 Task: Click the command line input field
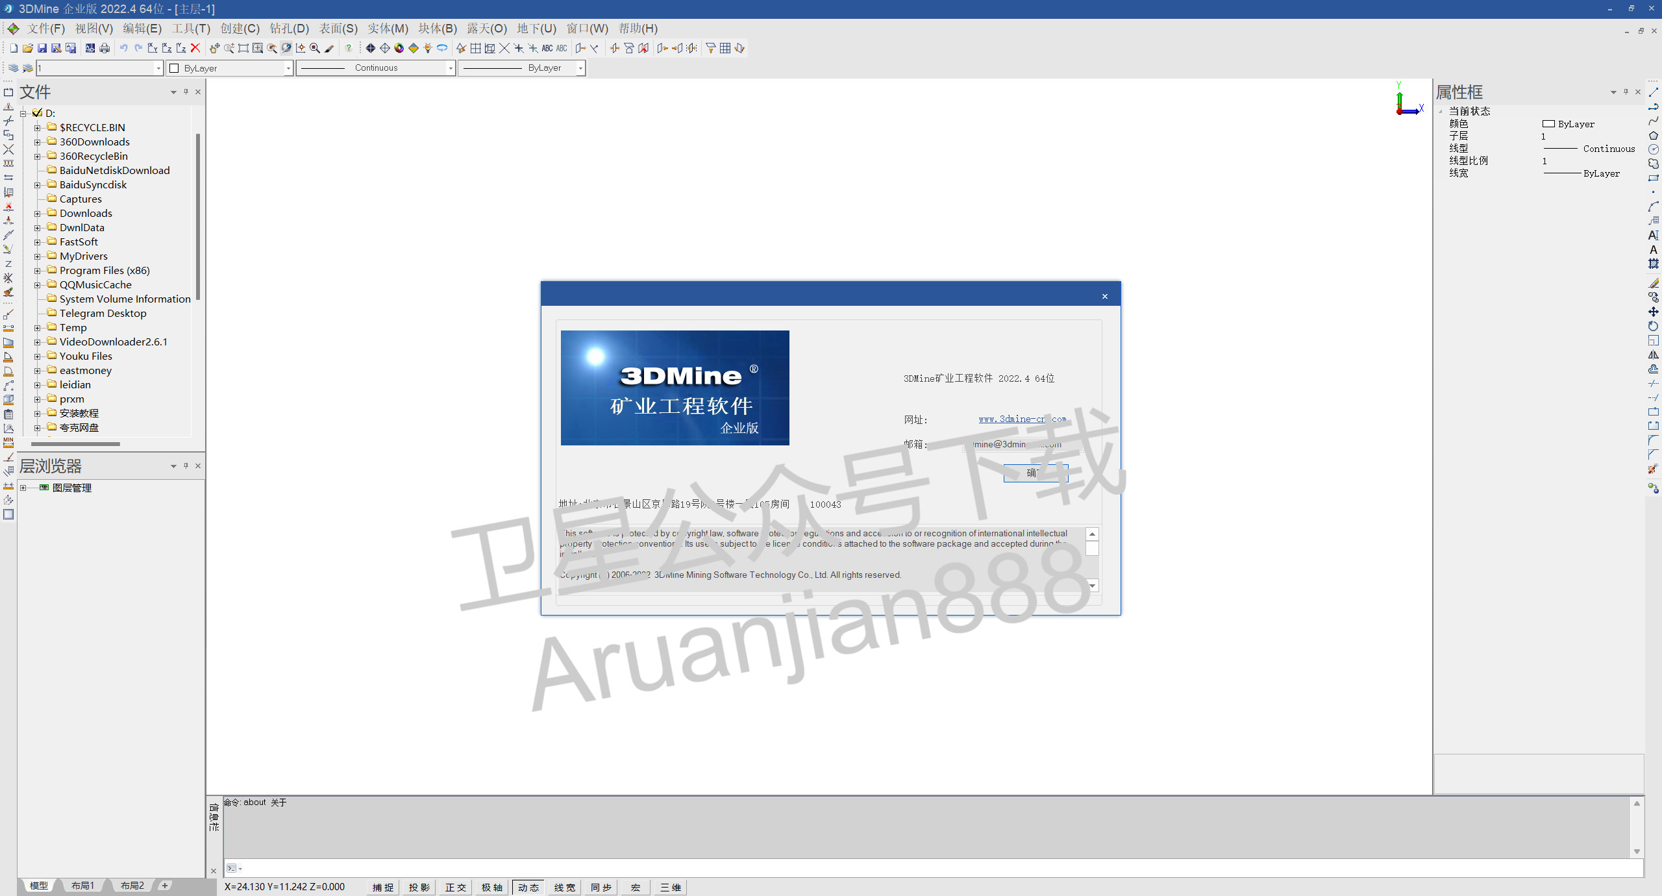935,868
